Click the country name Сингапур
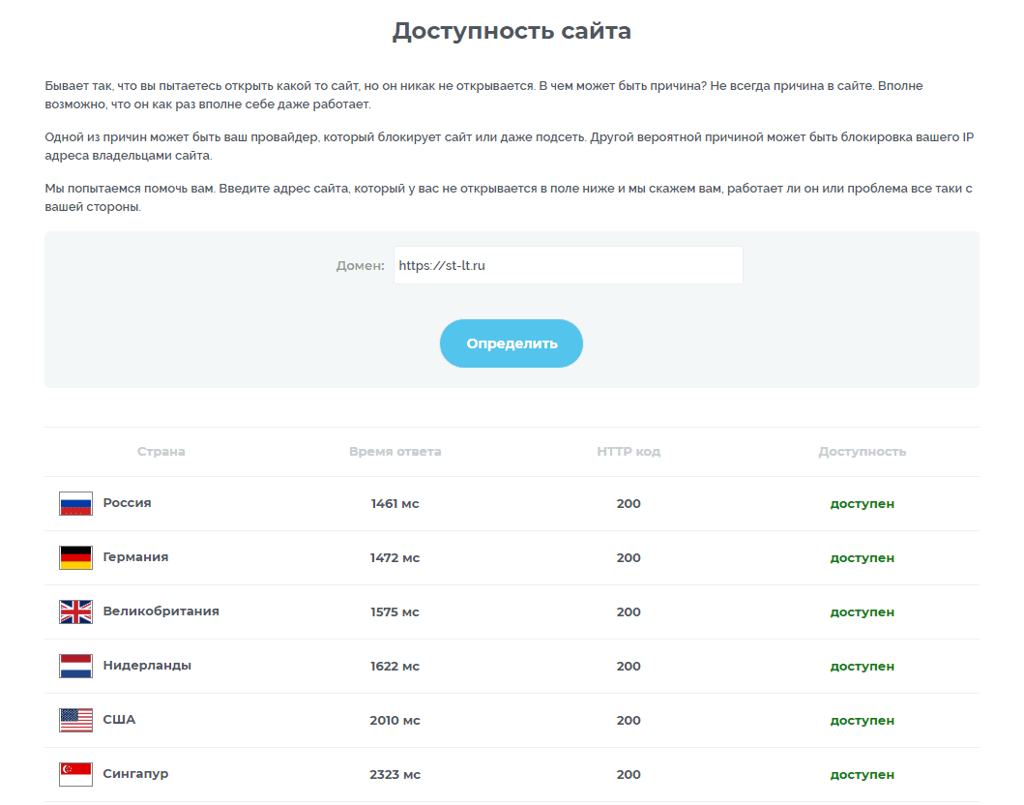1024x805 pixels. (135, 774)
